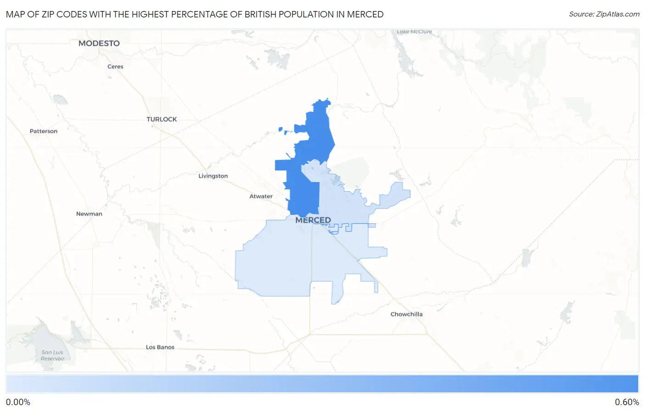Viewport: 645px width, 412px height.
Task: Click the MODESTO city label
Action: [99, 43]
